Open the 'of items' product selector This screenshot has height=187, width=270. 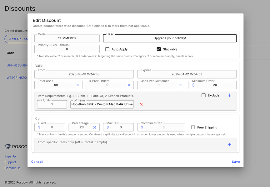pos(102,104)
